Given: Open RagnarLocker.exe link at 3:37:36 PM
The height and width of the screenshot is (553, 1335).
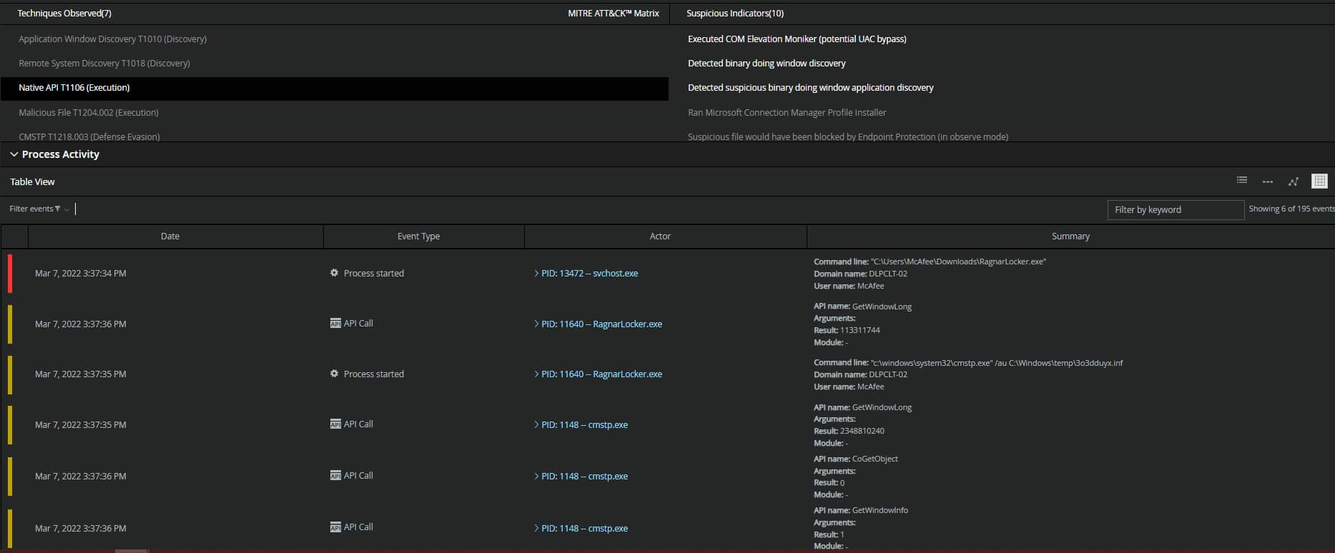Looking at the screenshot, I should pyautogui.click(x=602, y=324).
